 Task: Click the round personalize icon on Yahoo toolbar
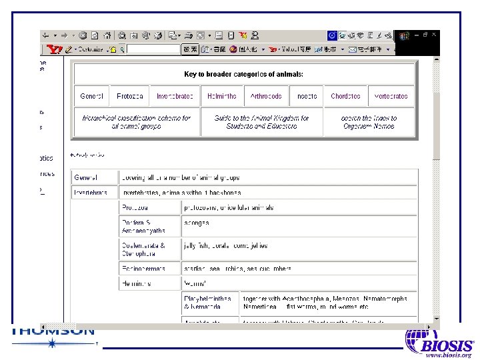point(233,49)
